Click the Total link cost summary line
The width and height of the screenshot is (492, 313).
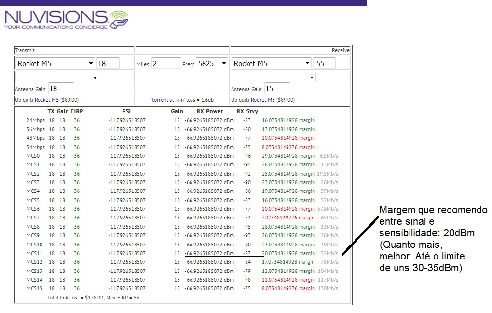(x=93, y=298)
